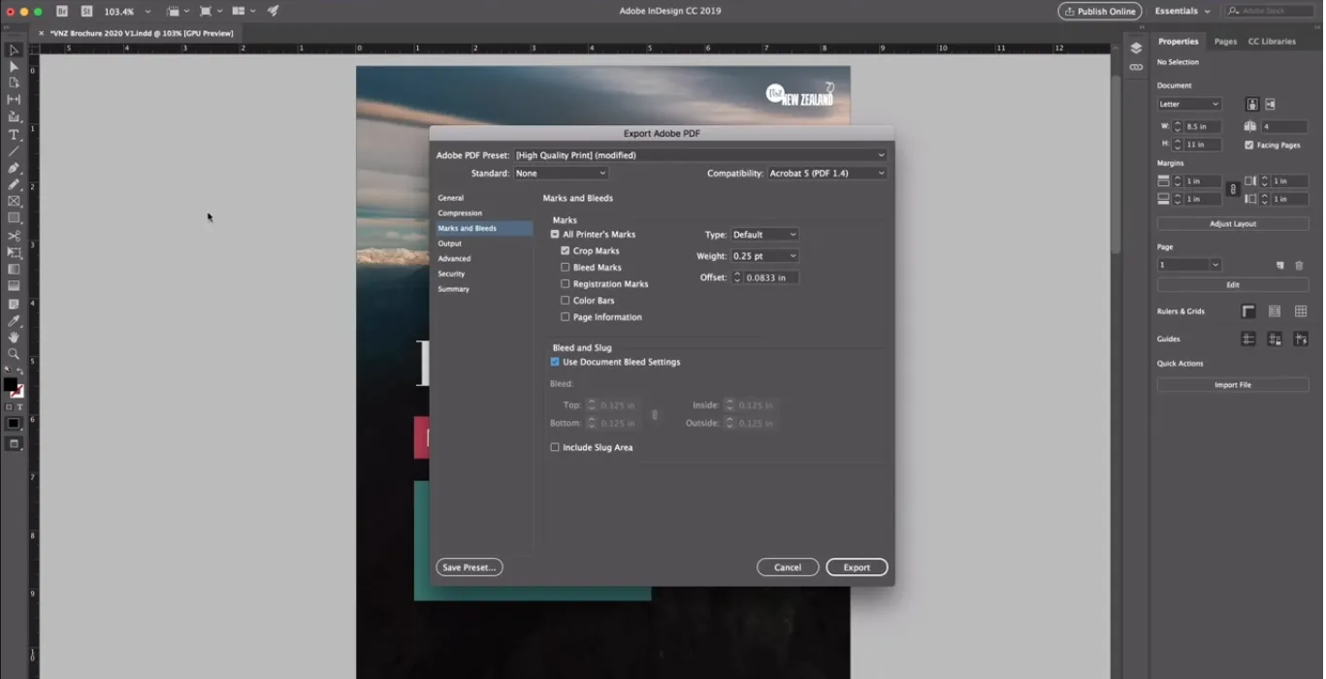
Task: Open the Adobe PDF Preset dropdown
Action: click(x=699, y=155)
